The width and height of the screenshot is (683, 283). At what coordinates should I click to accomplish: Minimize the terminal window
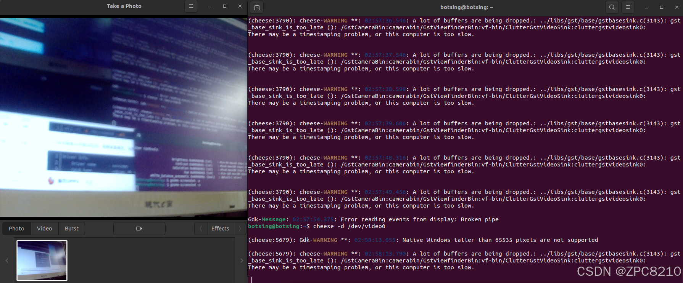click(x=646, y=7)
